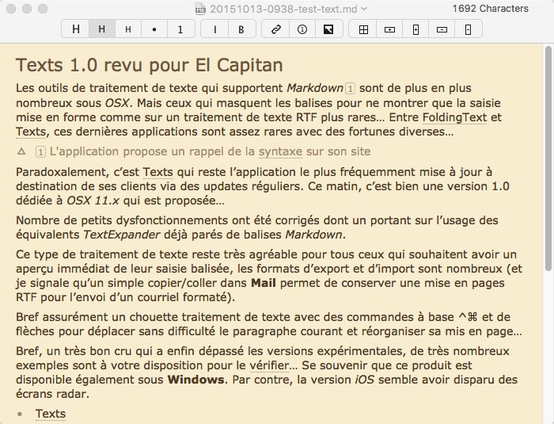Image resolution: width=554 pixels, height=424 pixels.
Task: Delete a table row with the wide minus icon
Action: [x=442, y=29]
